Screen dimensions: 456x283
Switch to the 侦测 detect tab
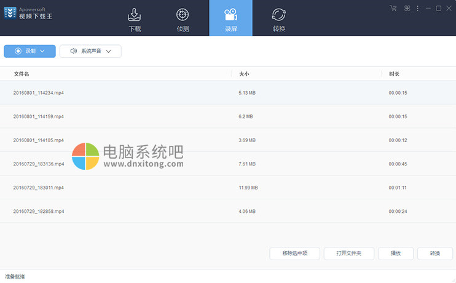point(183,19)
